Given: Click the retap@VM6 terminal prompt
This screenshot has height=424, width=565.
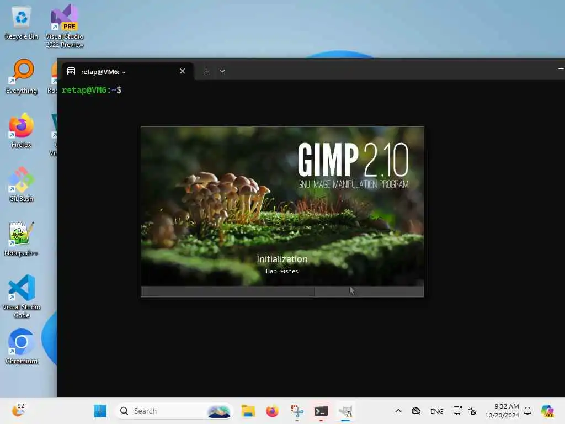Looking at the screenshot, I should [x=92, y=90].
